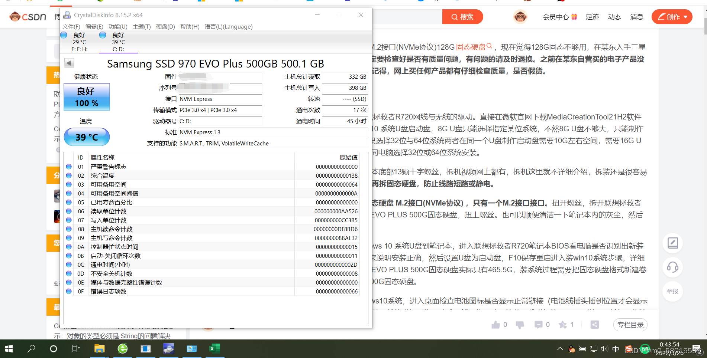Viewport: 707px width, 358px height.
Task: Click the NVM Express interface field
Action: coord(220,99)
